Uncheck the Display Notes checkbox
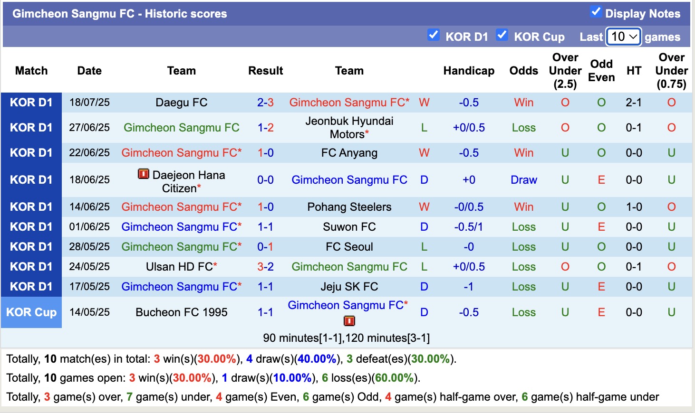This screenshot has height=413, width=695. [596, 12]
